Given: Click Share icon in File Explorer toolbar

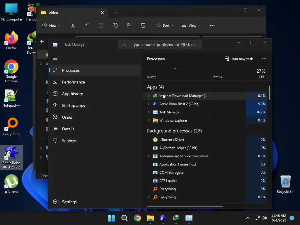Looking at the screenshot, I should pyautogui.click(x=129, y=25).
